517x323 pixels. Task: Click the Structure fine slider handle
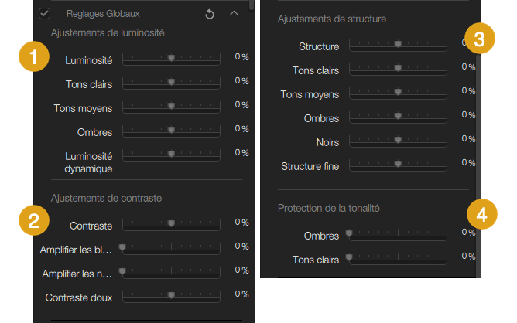tap(399, 164)
